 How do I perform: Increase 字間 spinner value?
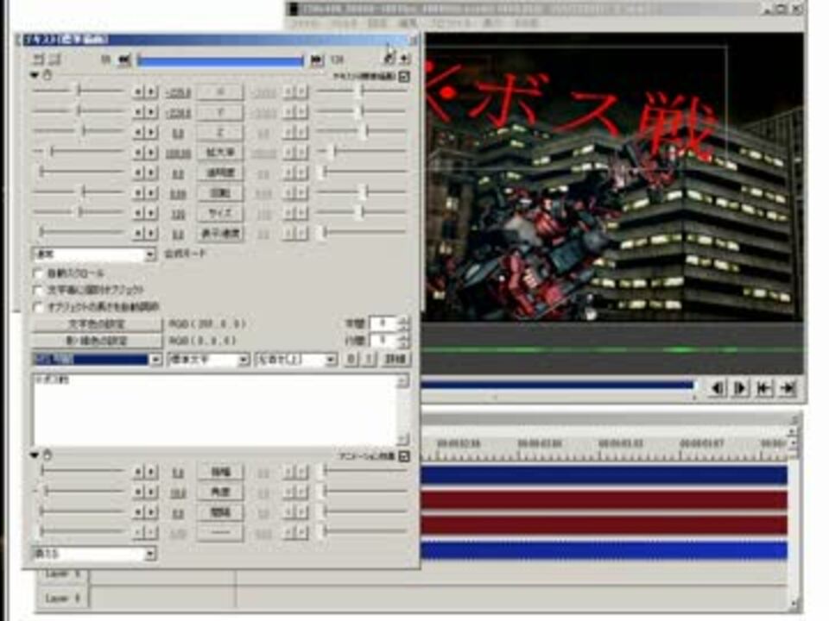[404, 319]
